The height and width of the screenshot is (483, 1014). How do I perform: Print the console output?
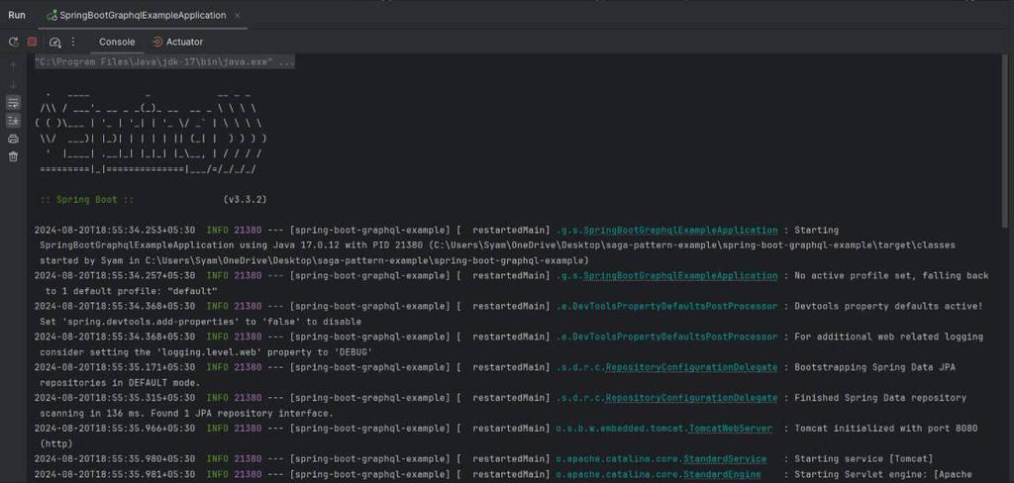13,139
